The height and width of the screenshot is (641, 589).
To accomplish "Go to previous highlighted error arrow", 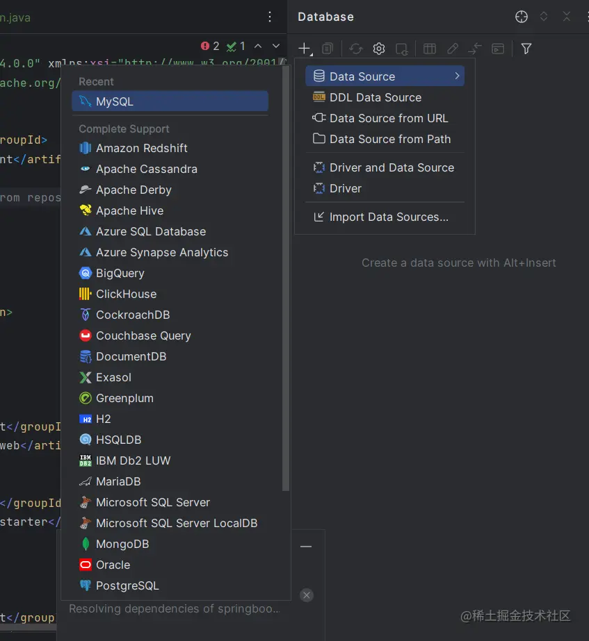I will pyautogui.click(x=258, y=46).
